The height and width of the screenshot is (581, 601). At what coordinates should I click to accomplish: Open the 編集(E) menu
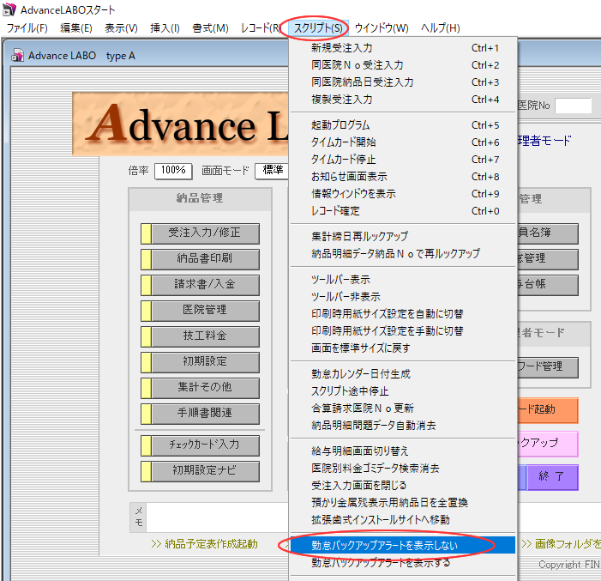click(x=76, y=28)
